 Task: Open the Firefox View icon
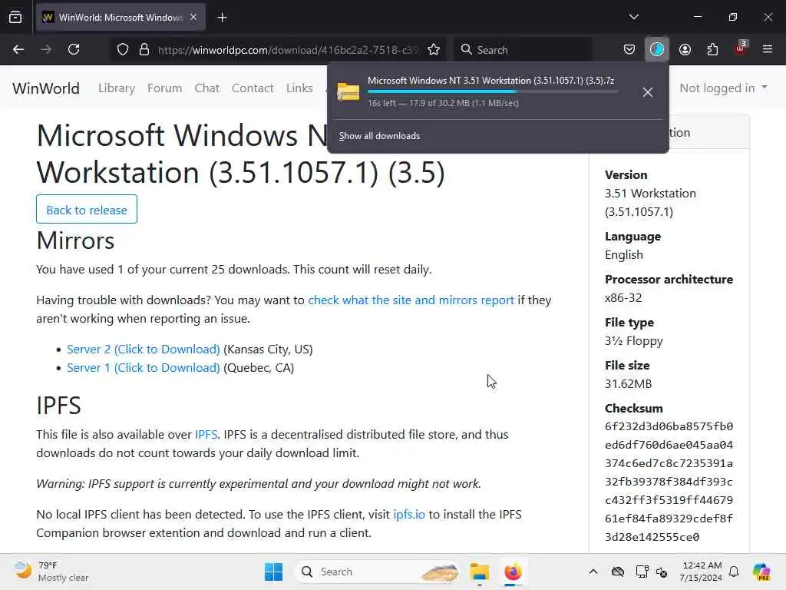coord(15,18)
